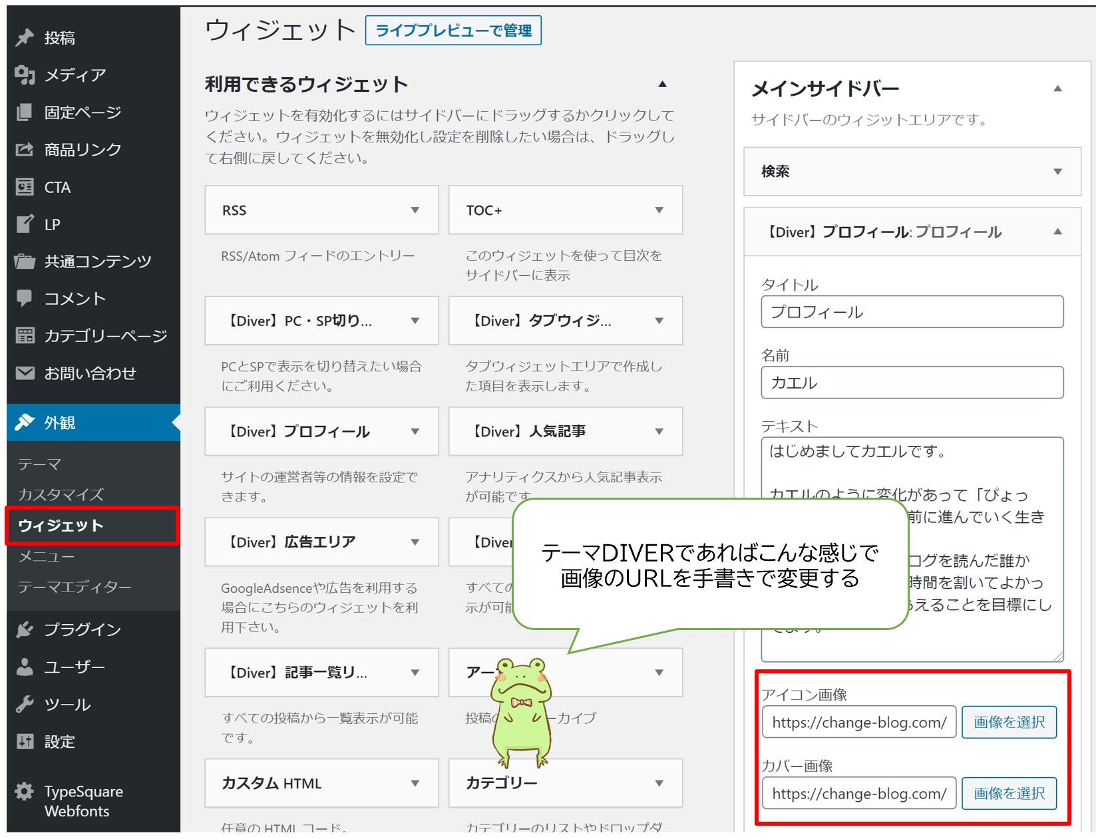Viewport: 1106px width, 839px height.
Task: Click the カテゴリーページ icon
Action: point(24,336)
